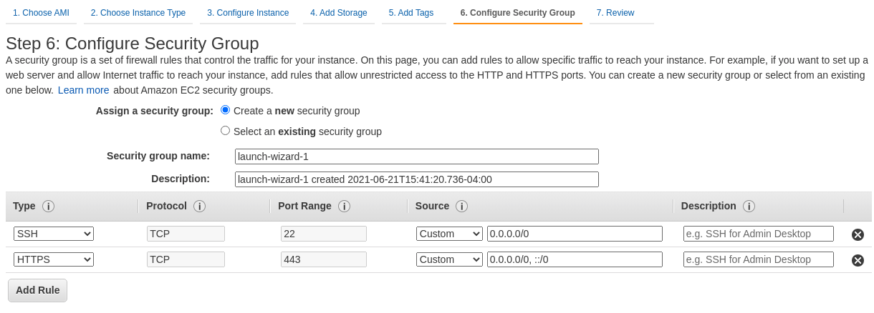Click the Add Rule button
This screenshot has height=313, width=874.
[37, 290]
